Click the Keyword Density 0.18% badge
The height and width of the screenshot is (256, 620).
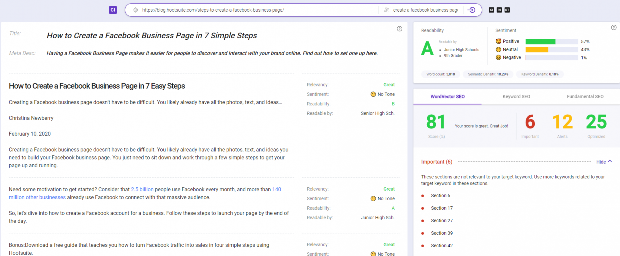[x=540, y=74]
